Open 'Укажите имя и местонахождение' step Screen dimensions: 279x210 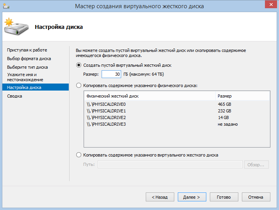click(x=25, y=77)
